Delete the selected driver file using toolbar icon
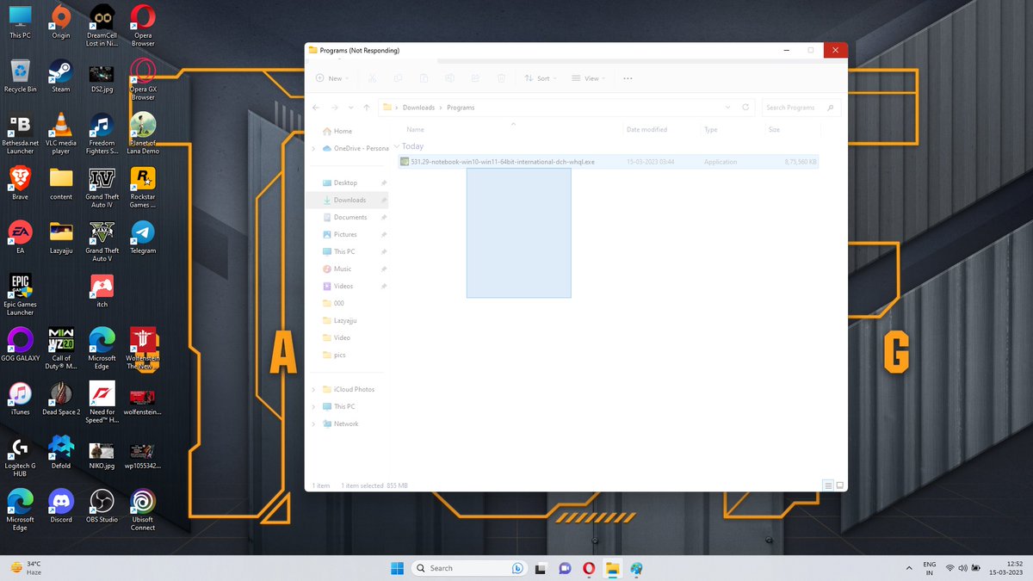 (501, 77)
